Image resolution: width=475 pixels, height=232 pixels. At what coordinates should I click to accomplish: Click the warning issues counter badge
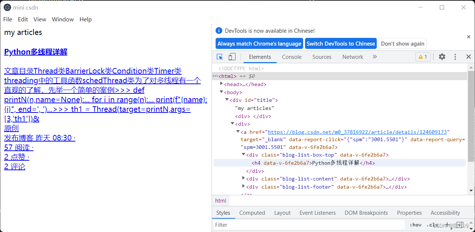(x=423, y=57)
